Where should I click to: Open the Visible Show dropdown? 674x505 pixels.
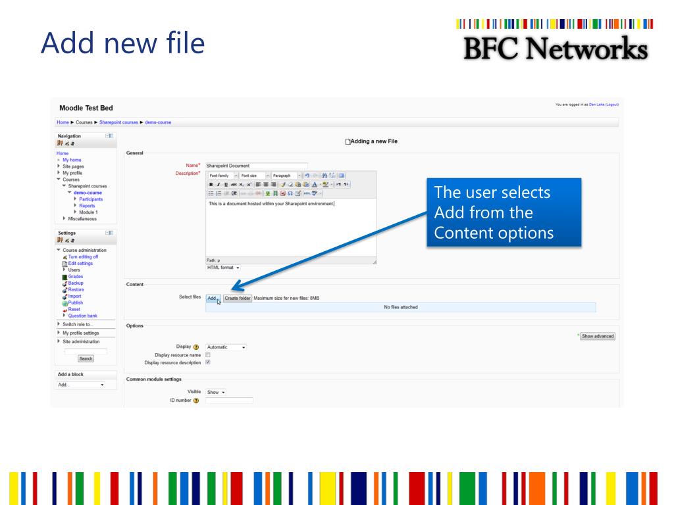point(216,392)
